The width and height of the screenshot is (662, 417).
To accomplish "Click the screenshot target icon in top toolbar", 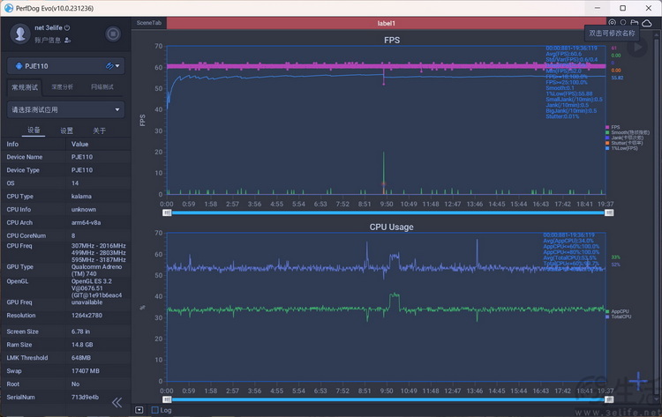I will tap(613, 22).
